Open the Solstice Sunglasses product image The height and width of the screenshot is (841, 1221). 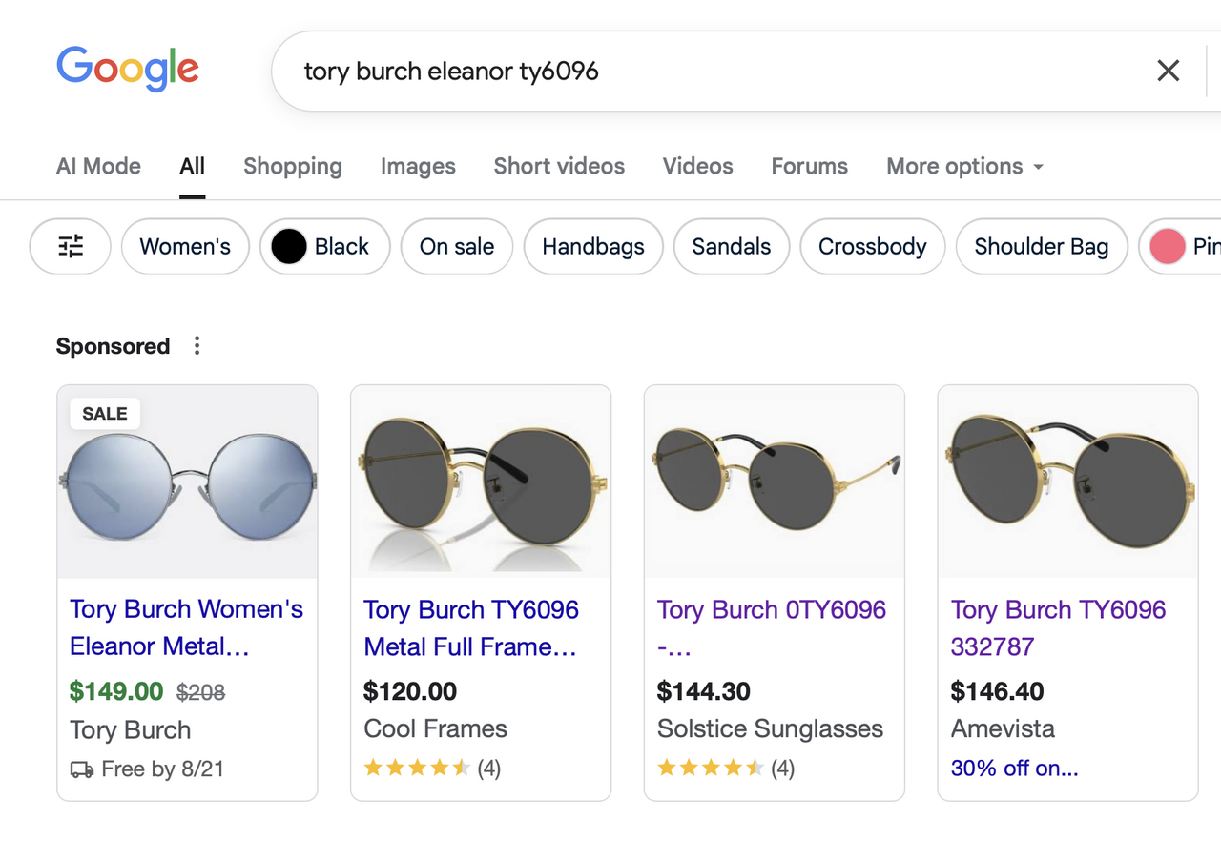tap(775, 482)
